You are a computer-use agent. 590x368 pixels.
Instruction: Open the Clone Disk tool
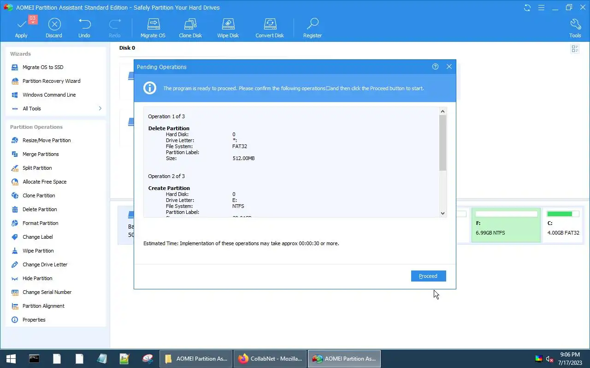click(x=190, y=28)
